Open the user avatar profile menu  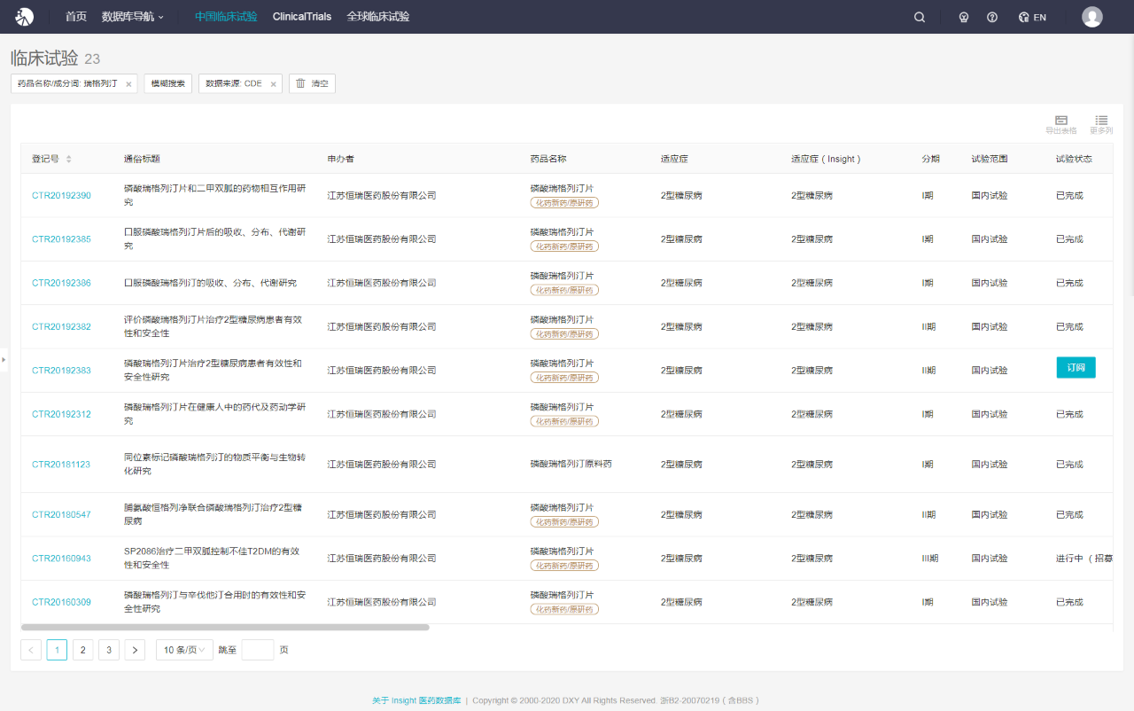pyautogui.click(x=1091, y=17)
